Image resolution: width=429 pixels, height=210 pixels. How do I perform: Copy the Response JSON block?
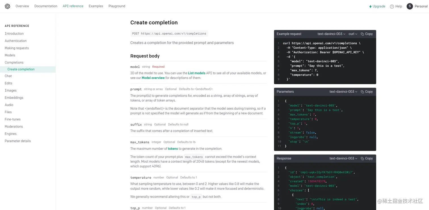(367, 158)
